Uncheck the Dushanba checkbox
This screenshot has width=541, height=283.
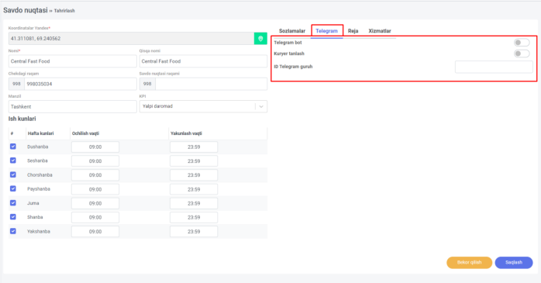pyautogui.click(x=13, y=147)
